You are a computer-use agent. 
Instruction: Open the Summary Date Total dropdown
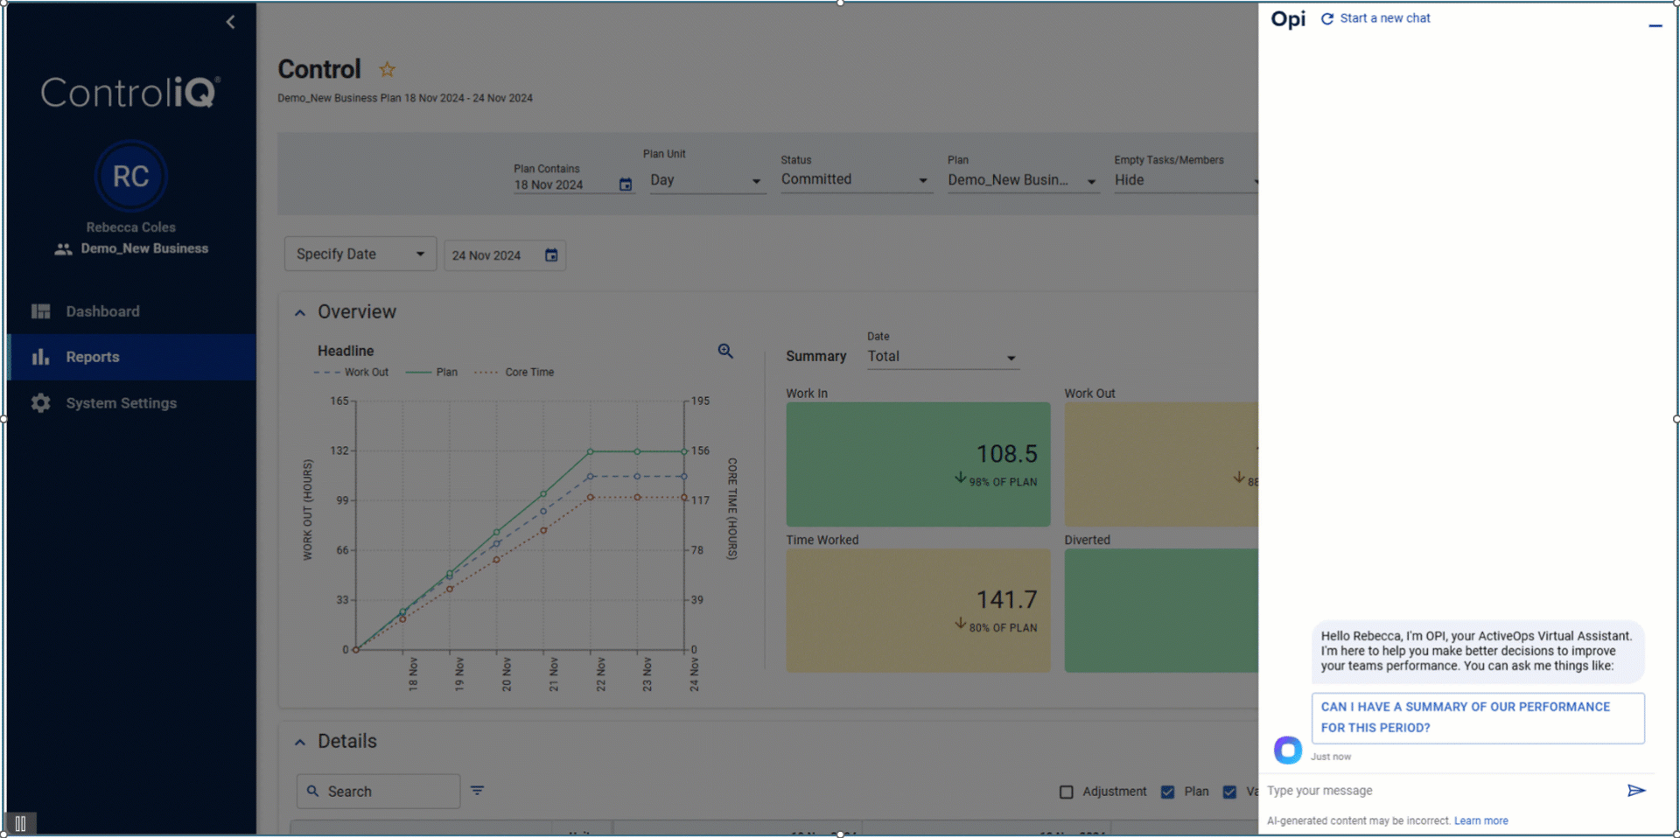(942, 357)
